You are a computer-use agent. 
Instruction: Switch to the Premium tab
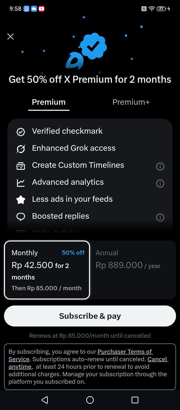click(x=49, y=102)
